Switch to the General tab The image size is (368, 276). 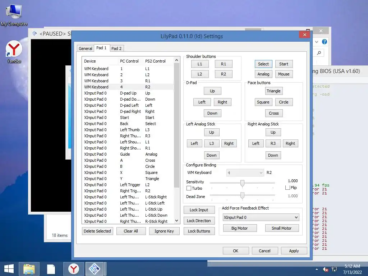coord(86,49)
